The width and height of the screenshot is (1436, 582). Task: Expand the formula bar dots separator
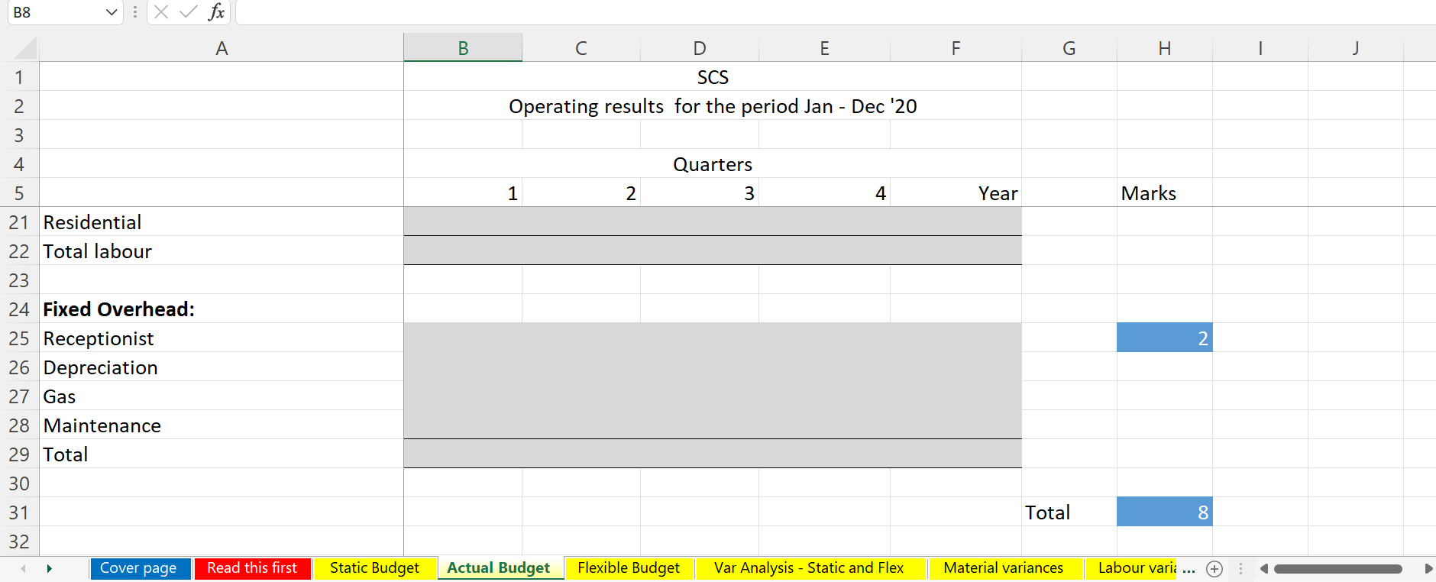coord(134,12)
